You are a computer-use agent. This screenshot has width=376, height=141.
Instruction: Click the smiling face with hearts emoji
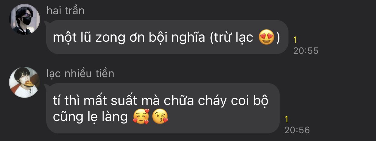[x=141, y=117]
